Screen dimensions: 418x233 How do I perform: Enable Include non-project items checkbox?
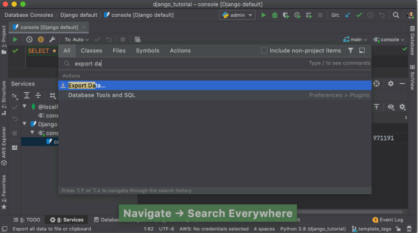point(264,50)
